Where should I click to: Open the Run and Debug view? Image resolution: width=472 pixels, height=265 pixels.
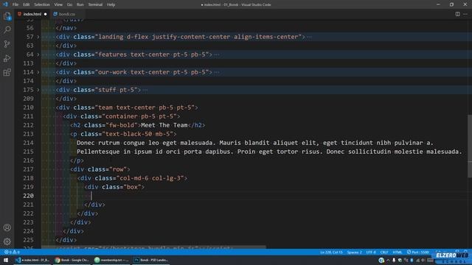click(7, 58)
